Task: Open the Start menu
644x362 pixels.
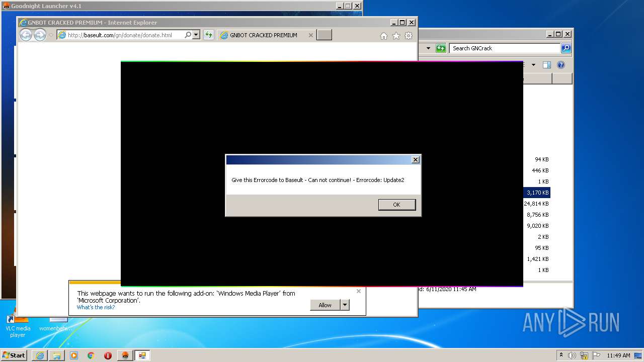Action: pos(14,355)
